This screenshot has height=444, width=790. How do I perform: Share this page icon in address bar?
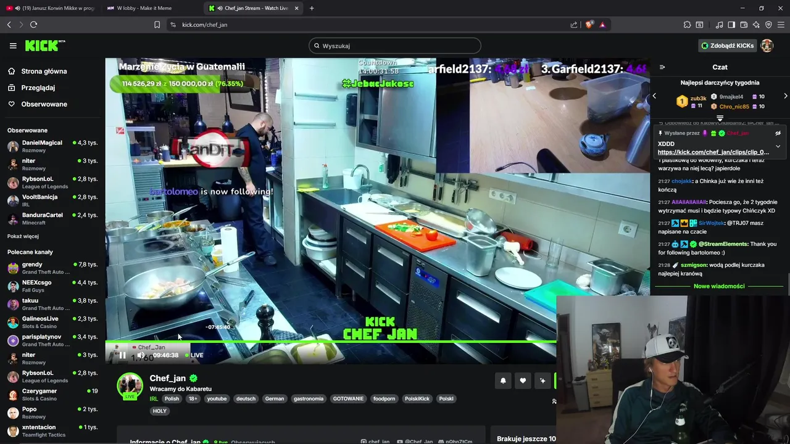coord(574,25)
